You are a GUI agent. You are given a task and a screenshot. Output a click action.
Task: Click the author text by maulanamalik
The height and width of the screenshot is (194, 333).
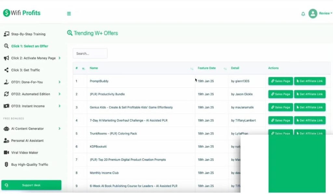coord(242,108)
